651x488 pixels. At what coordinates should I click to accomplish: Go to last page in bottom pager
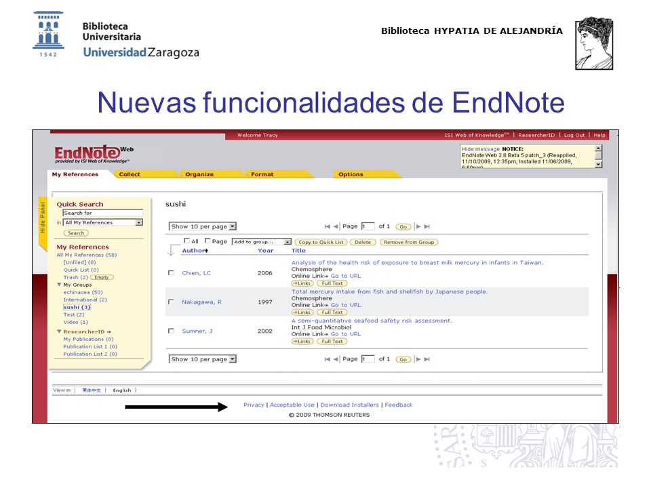(427, 359)
